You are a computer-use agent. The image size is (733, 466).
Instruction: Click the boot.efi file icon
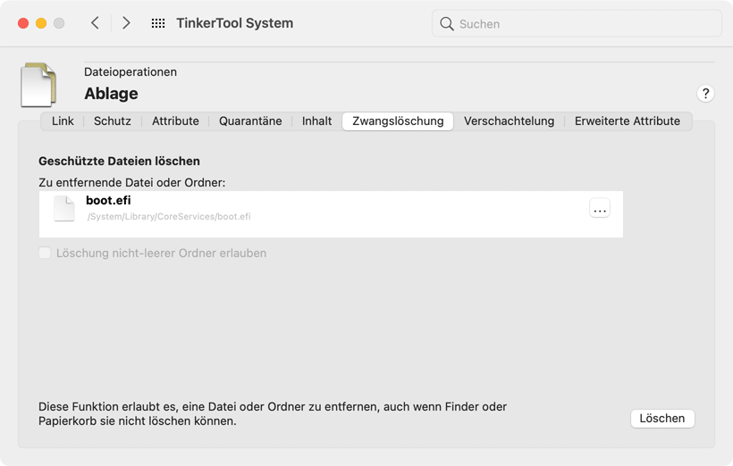pos(64,208)
